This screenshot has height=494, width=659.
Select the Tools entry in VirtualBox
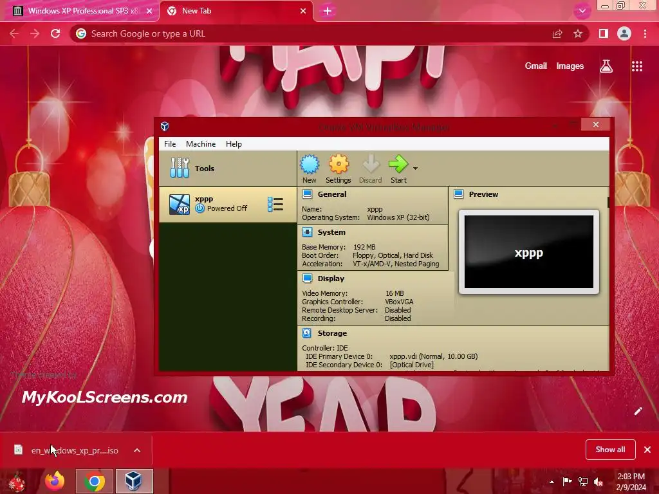pyautogui.click(x=227, y=168)
